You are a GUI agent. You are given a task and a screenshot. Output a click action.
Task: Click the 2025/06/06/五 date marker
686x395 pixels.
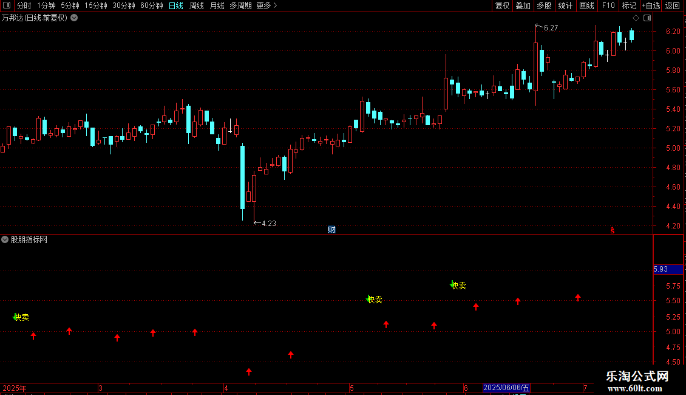tap(506, 388)
